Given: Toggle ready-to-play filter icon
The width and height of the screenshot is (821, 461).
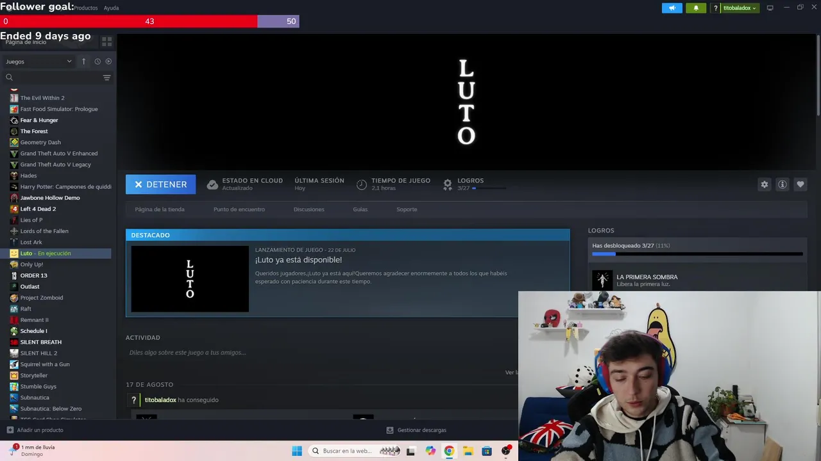Looking at the screenshot, I should 108,61.
